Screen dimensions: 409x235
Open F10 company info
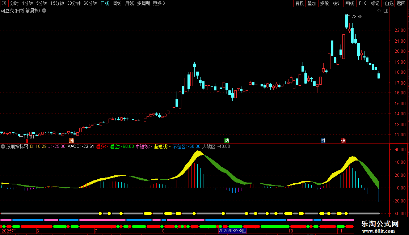coord(363,3)
